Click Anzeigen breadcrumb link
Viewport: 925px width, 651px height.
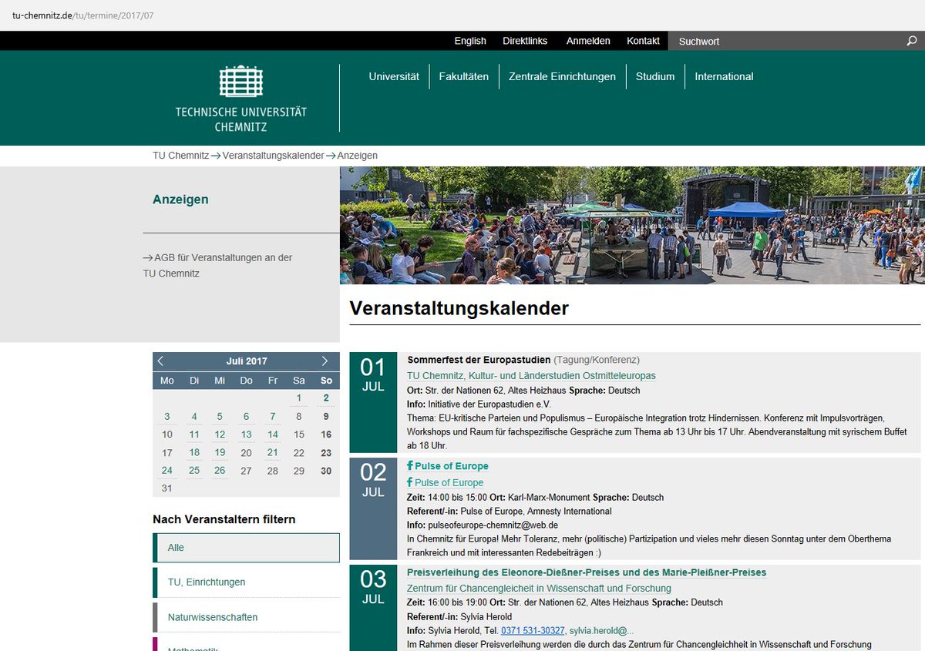coord(358,155)
